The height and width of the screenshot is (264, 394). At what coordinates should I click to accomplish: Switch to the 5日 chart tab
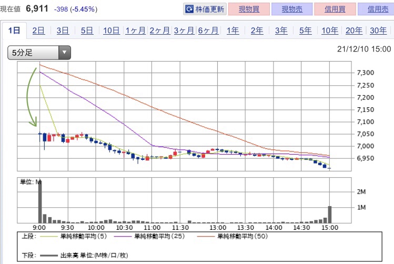coord(87,31)
